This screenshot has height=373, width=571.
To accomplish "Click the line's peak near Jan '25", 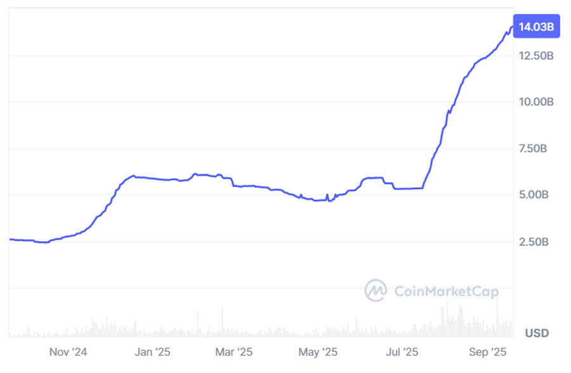I will tap(134, 176).
